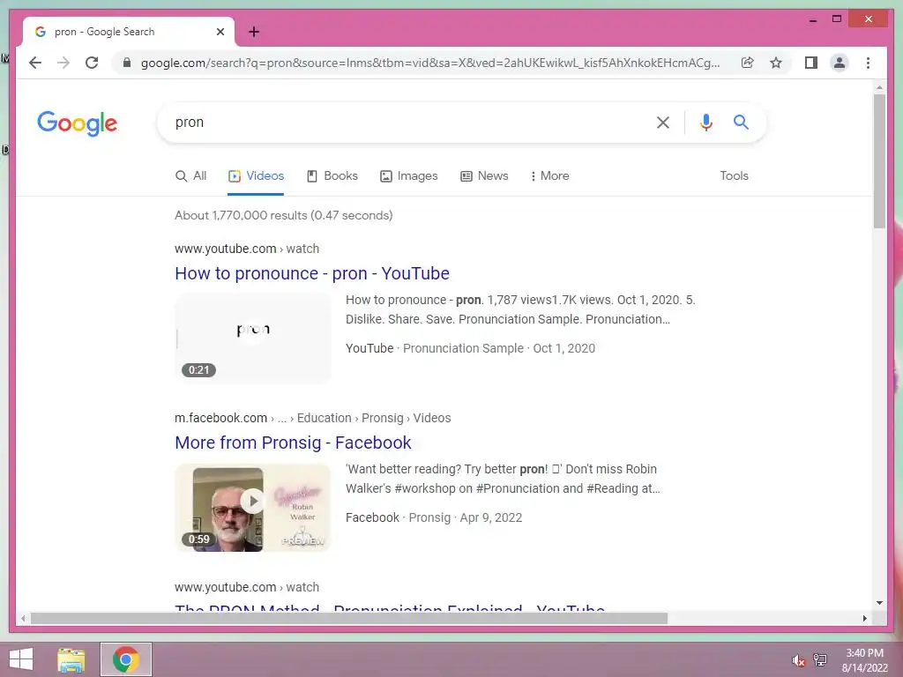Click the horizontal scrollbar thumb
Screen dimensions: 903x677
(x=349, y=618)
